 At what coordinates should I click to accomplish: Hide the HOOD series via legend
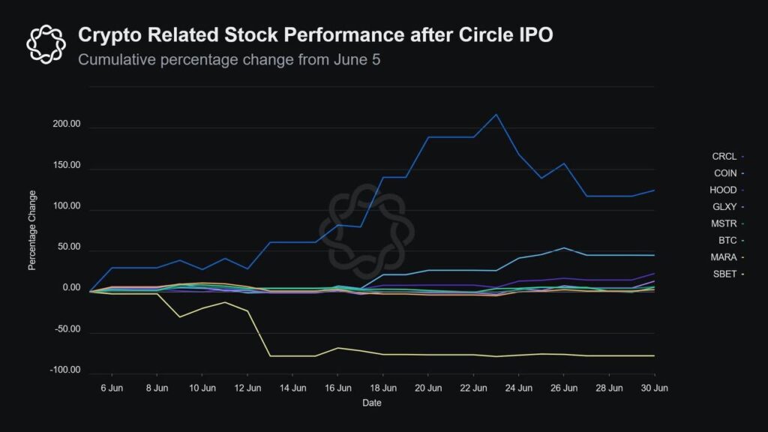pyautogui.click(x=724, y=190)
